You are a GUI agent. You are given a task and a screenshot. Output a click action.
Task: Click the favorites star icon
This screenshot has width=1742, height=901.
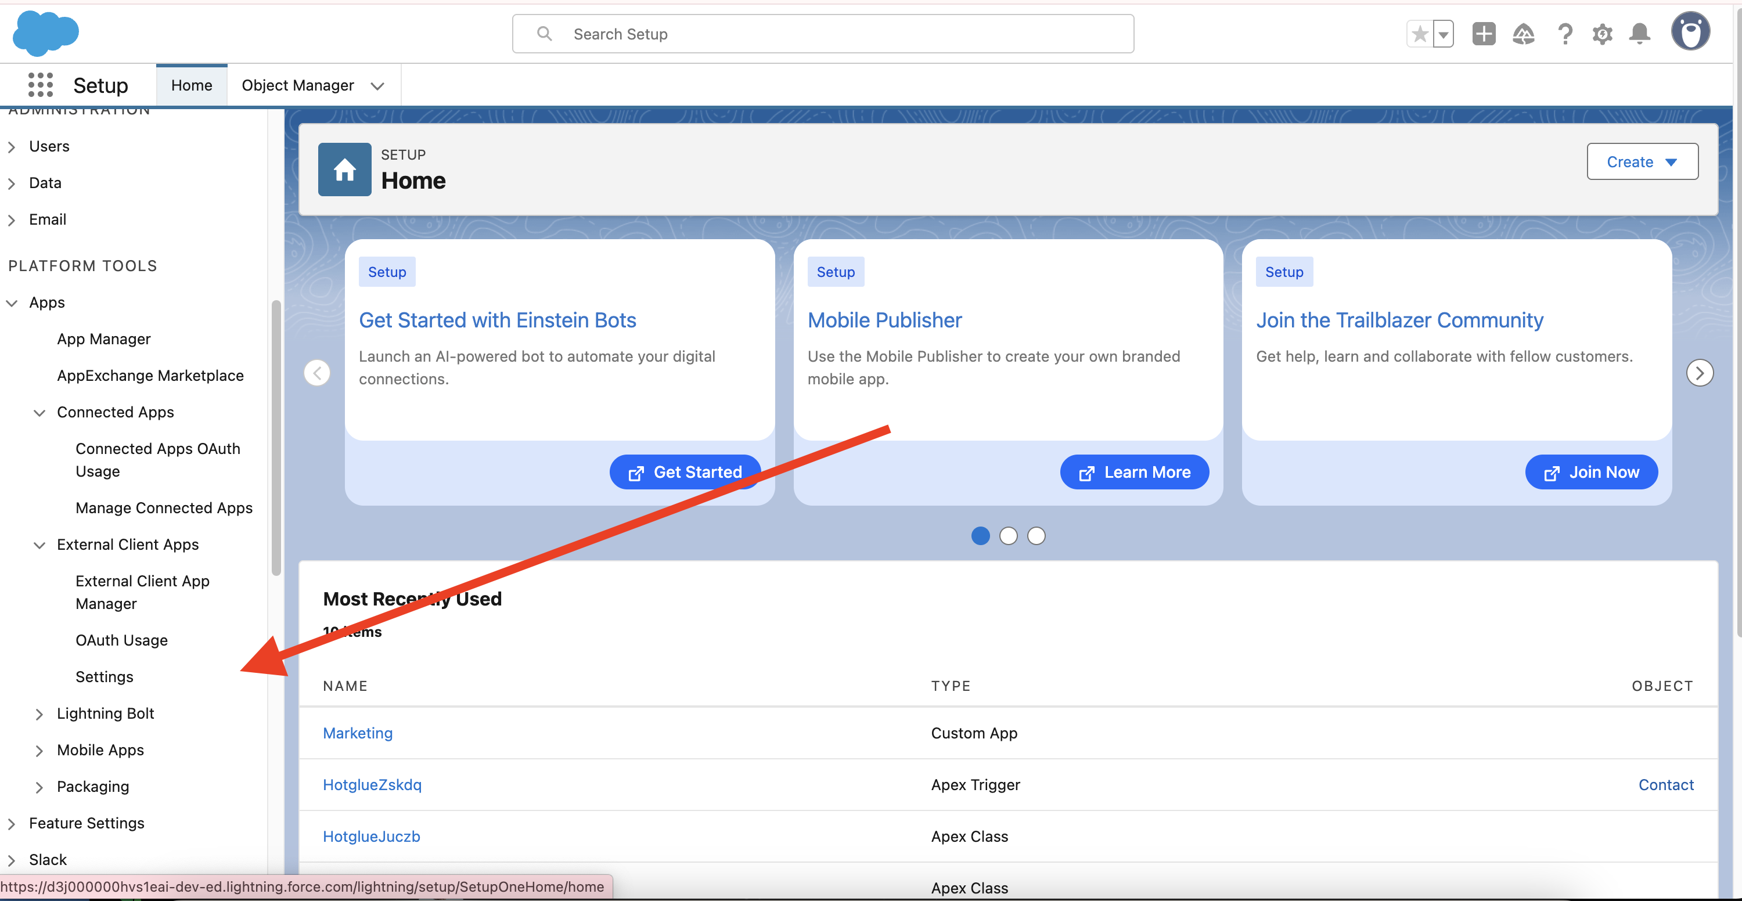[x=1419, y=34]
